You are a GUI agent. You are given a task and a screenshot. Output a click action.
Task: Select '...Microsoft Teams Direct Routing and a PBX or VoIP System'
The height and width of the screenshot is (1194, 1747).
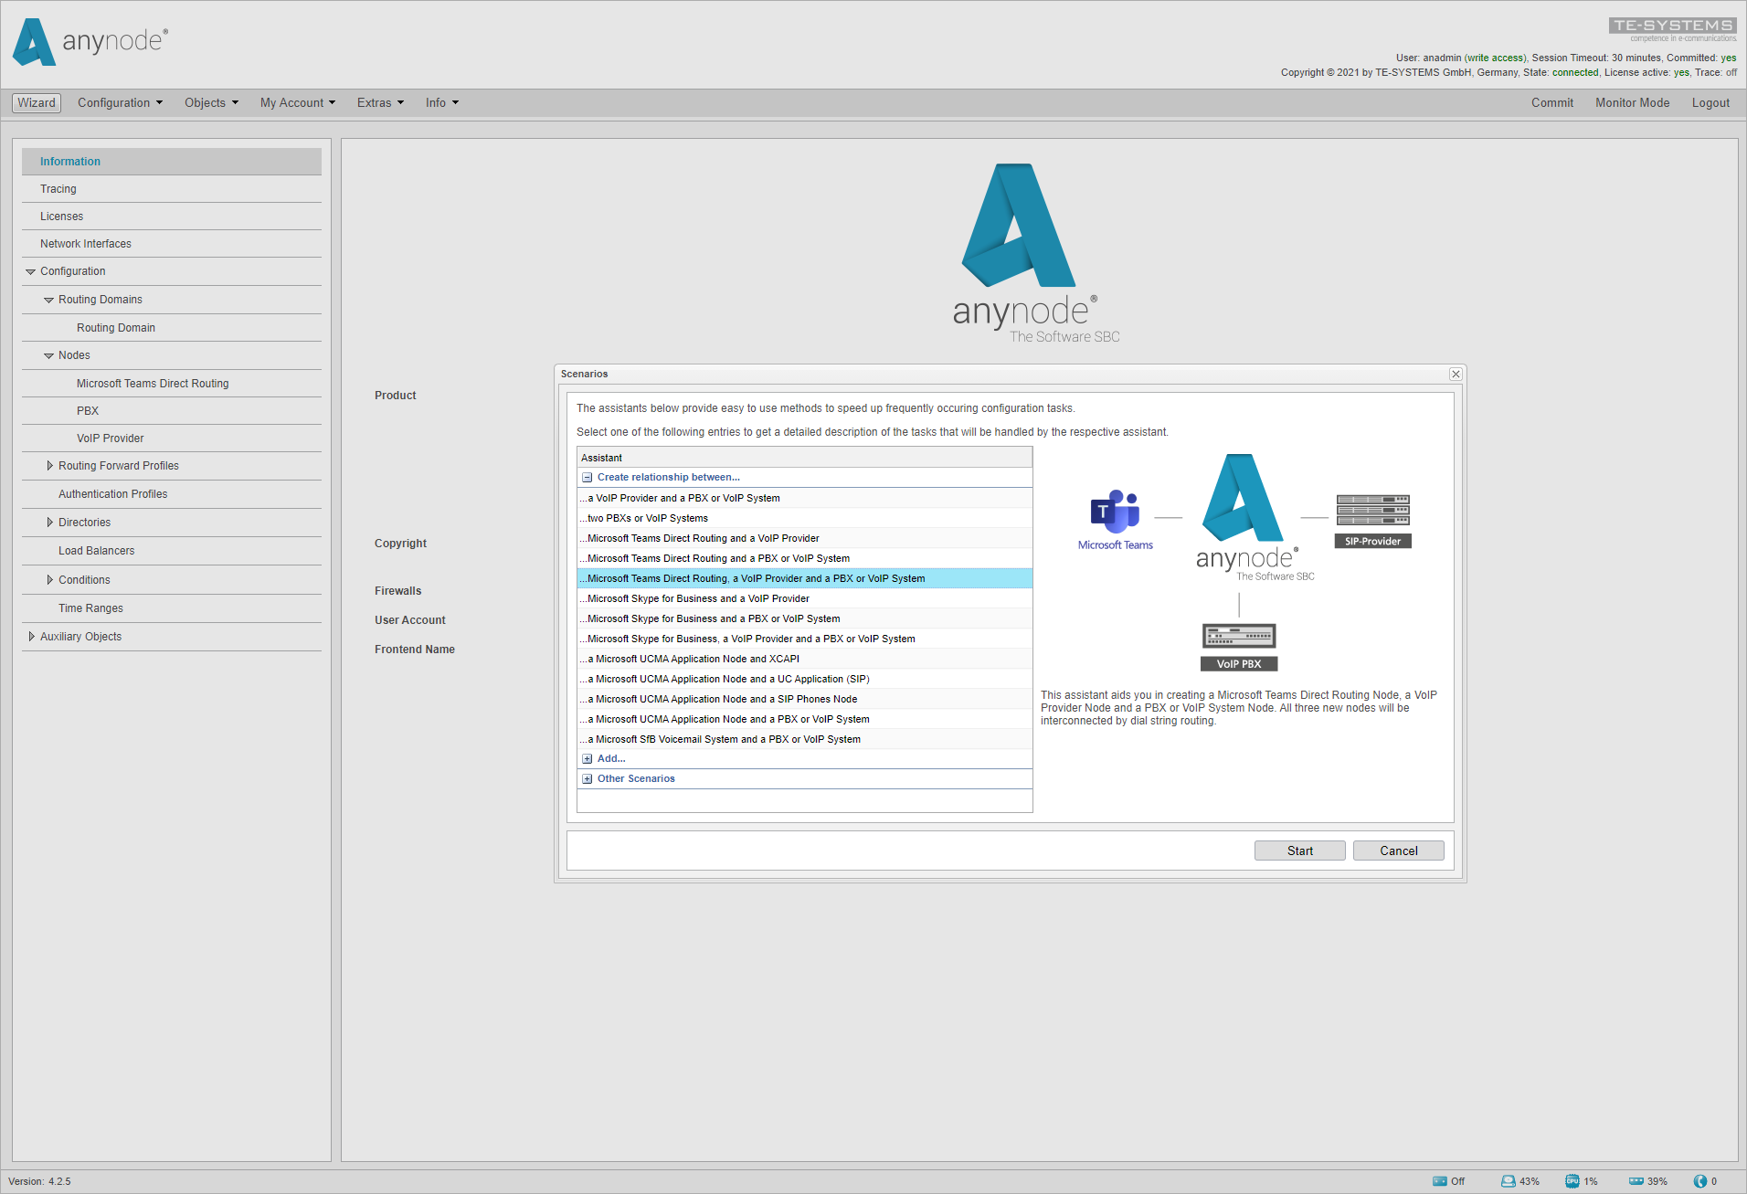[805, 558]
